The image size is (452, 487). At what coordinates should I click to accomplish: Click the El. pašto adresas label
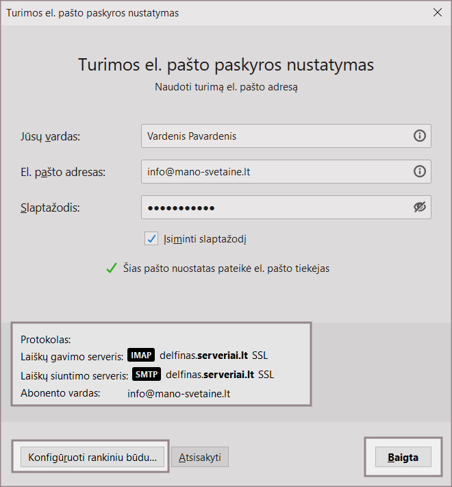[62, 172]
